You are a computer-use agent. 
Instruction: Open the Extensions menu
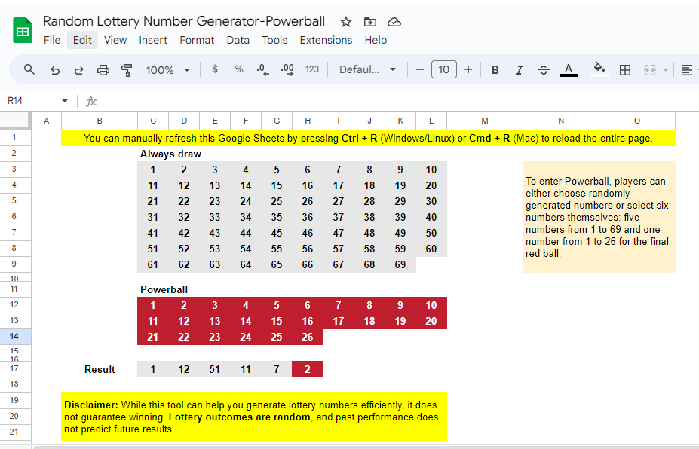coord(326,40)
